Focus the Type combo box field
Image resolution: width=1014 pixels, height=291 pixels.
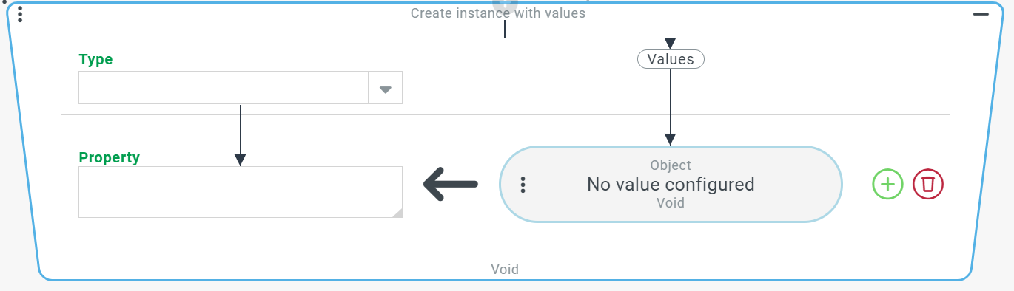click(241, 88)
